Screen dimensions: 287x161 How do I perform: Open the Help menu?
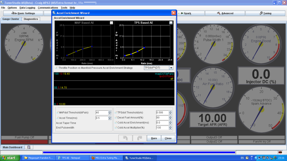72,8
